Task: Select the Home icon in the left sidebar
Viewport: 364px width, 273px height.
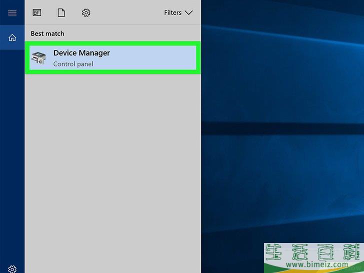Action: [x=12, y=37]
